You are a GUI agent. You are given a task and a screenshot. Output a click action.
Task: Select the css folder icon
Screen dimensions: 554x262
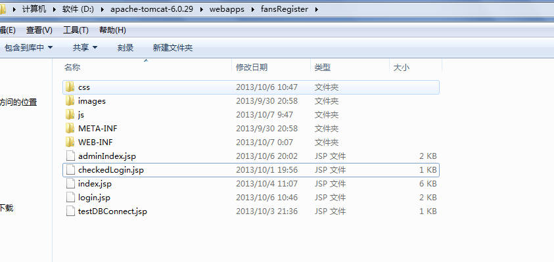pyautogui.click(x=70, y=87)
